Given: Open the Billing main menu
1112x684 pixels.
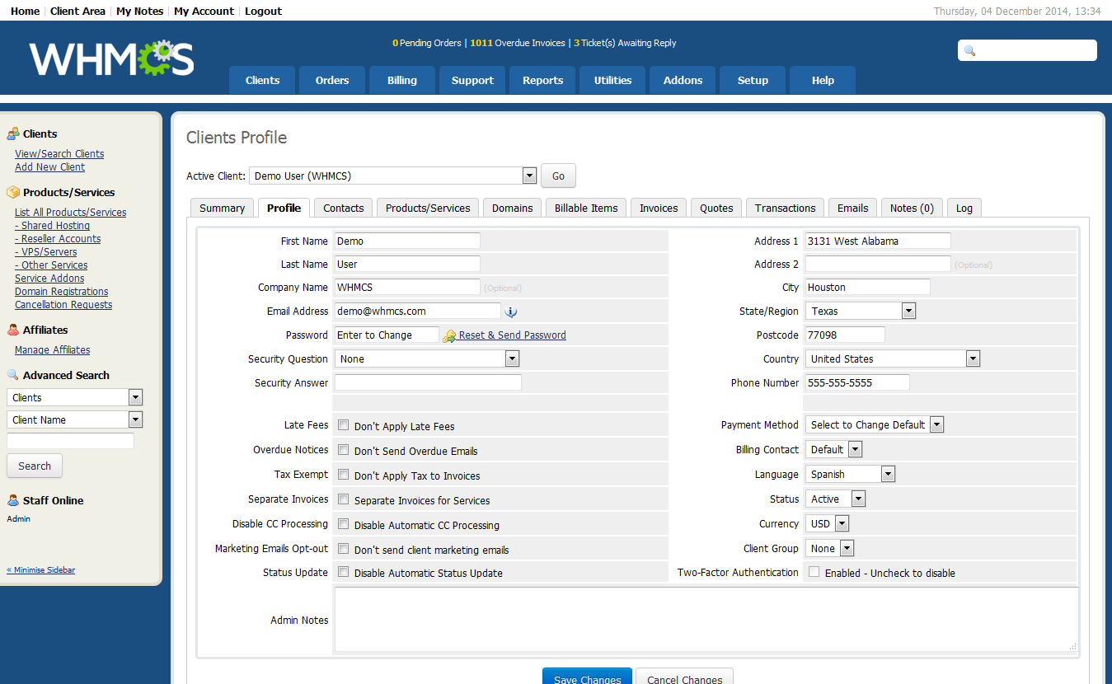Looking at the screenshot, I should click(x=402, y=80).
